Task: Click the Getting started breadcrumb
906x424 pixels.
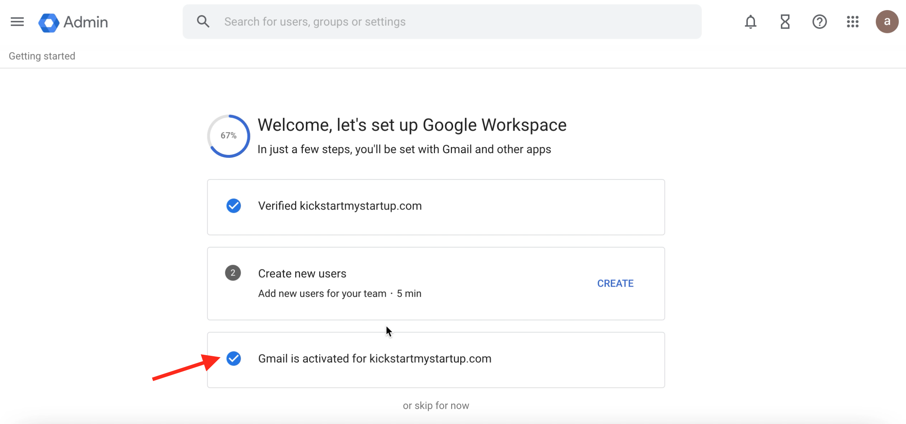Action: (42, 56)
